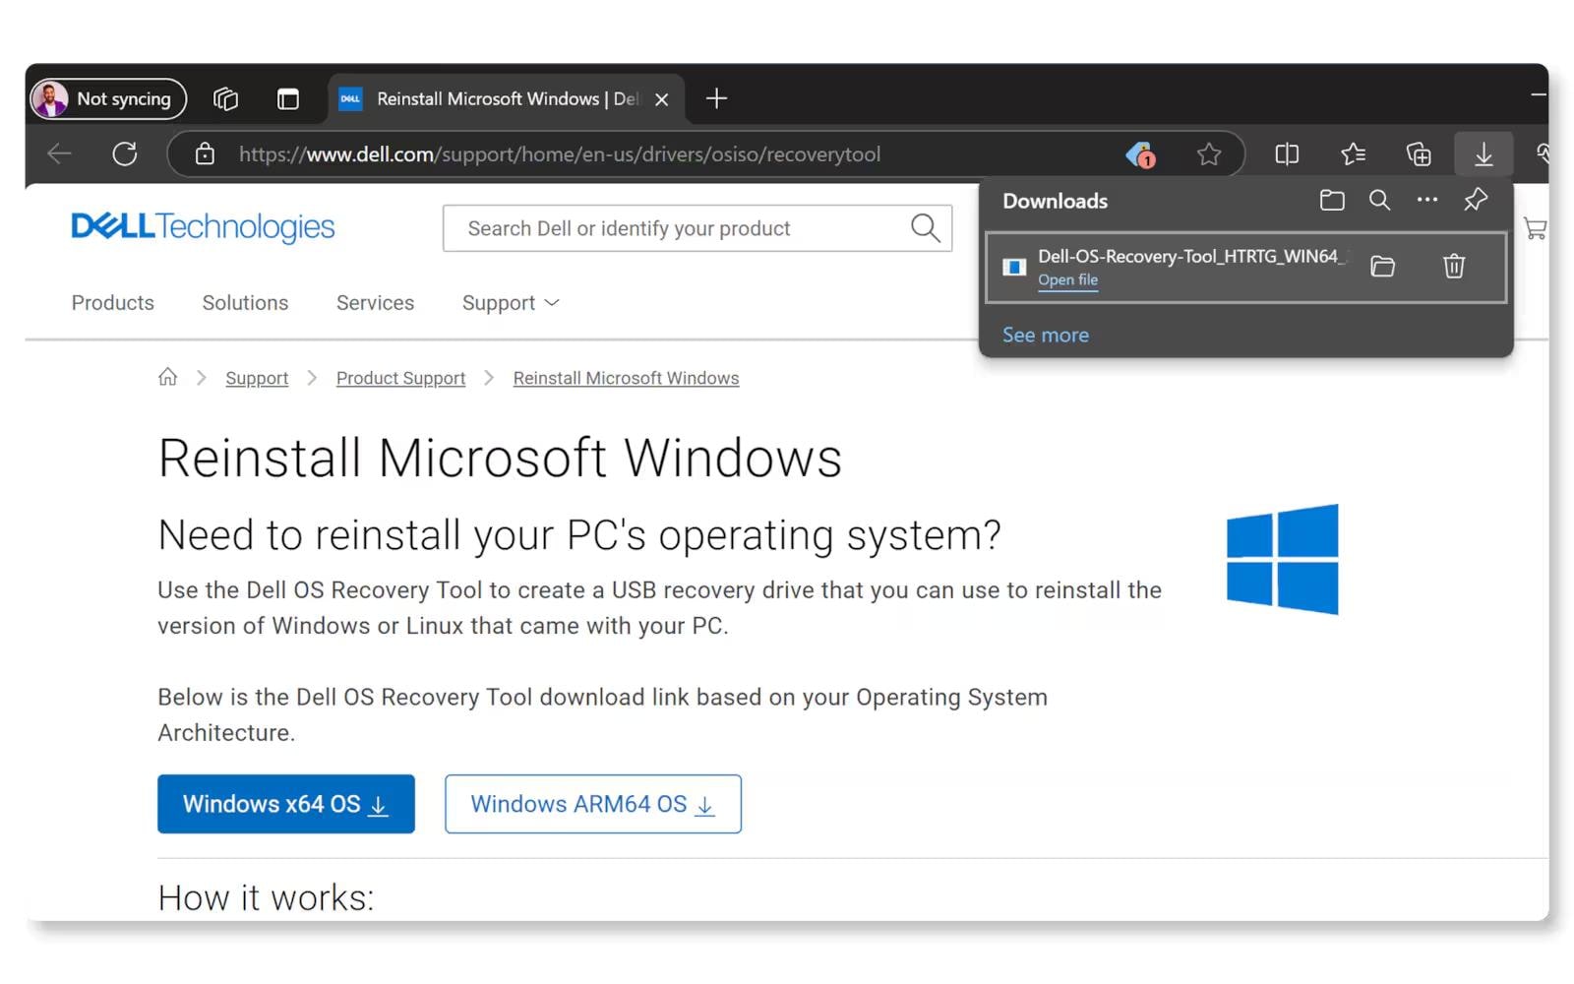Click Open file link
The width and height of the screenshot is (1574, 984).
pos(1067,279)
